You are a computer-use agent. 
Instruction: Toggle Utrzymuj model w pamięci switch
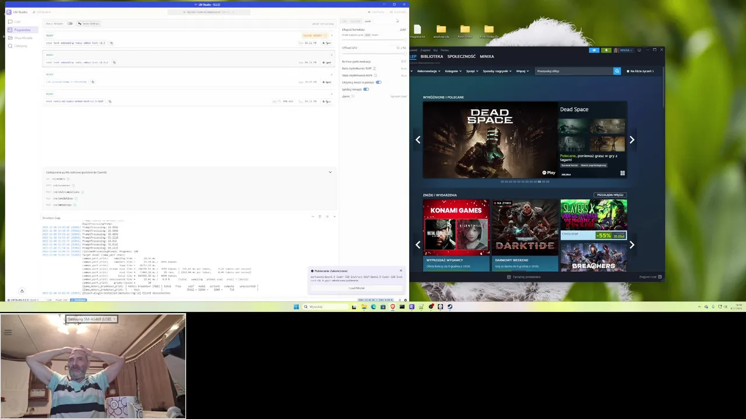379,82
